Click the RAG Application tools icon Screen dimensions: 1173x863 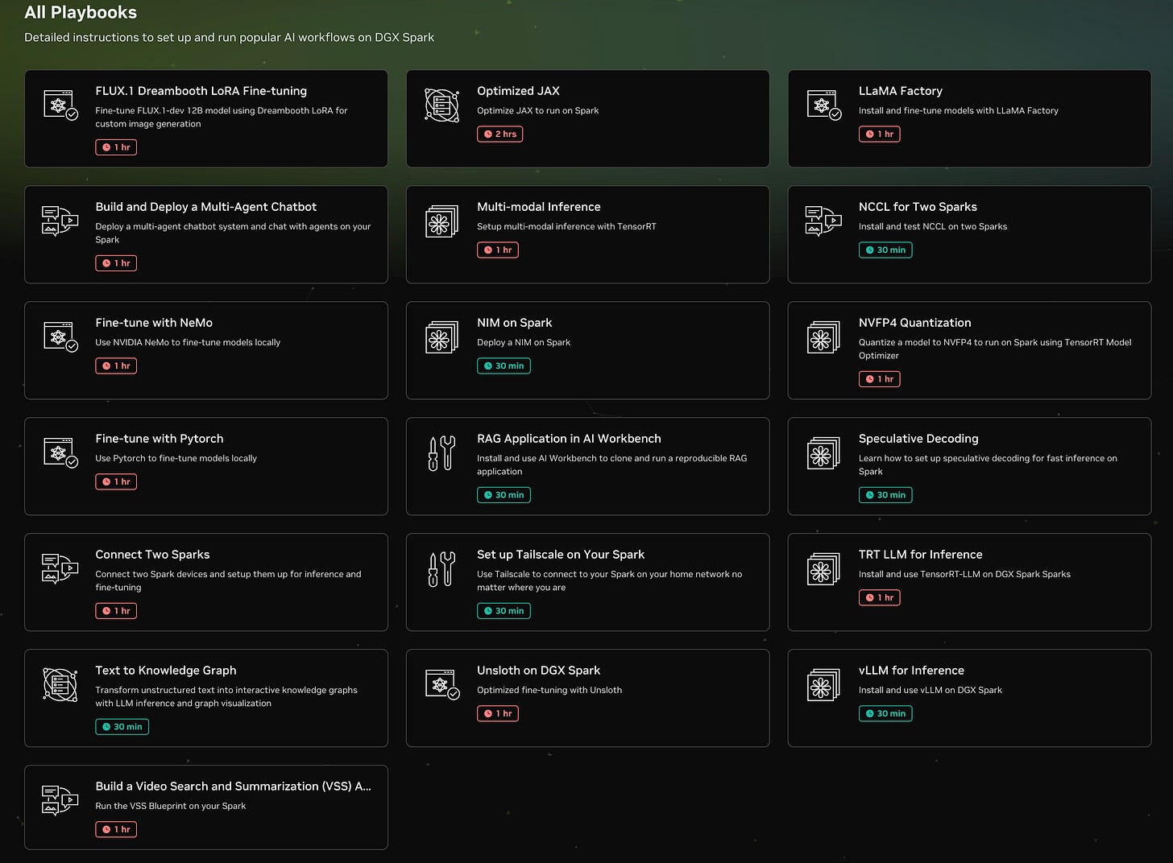(x=441, y=453)
